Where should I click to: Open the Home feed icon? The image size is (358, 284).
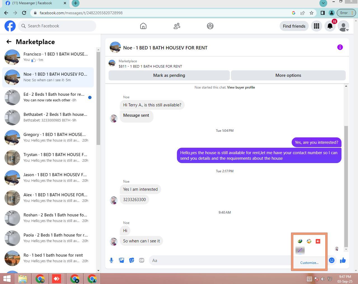coord(143,26)
